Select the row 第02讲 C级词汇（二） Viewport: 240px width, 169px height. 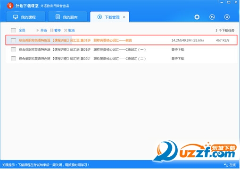[x=121, y=59]
